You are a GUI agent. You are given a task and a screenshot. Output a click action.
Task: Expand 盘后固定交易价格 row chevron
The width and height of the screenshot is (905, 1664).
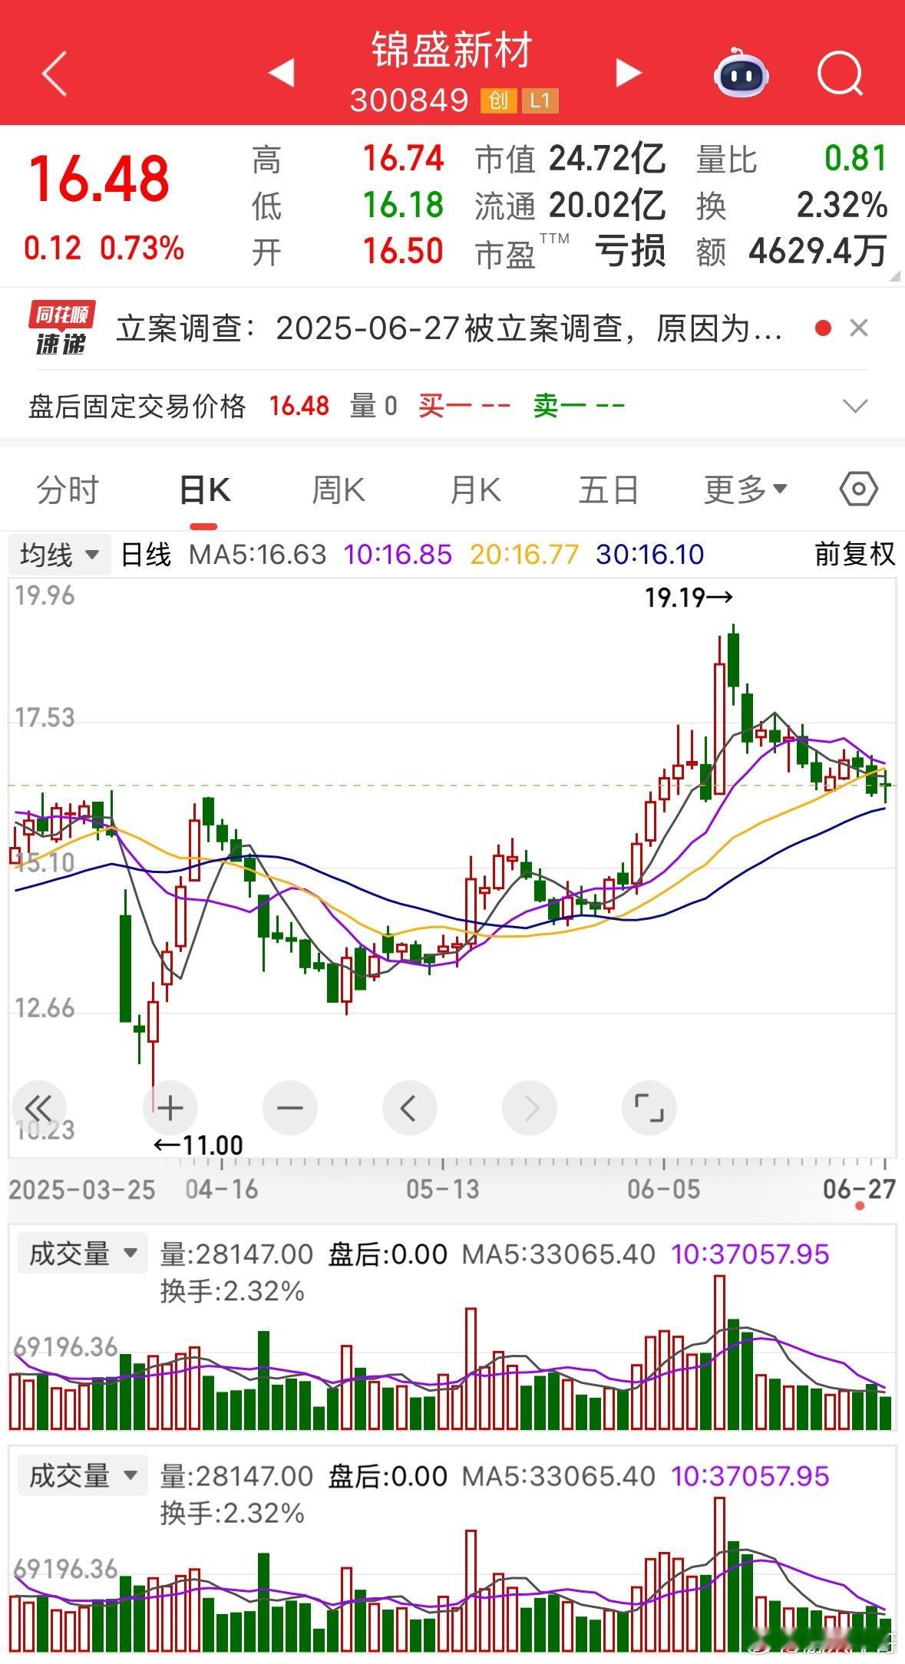855,405
